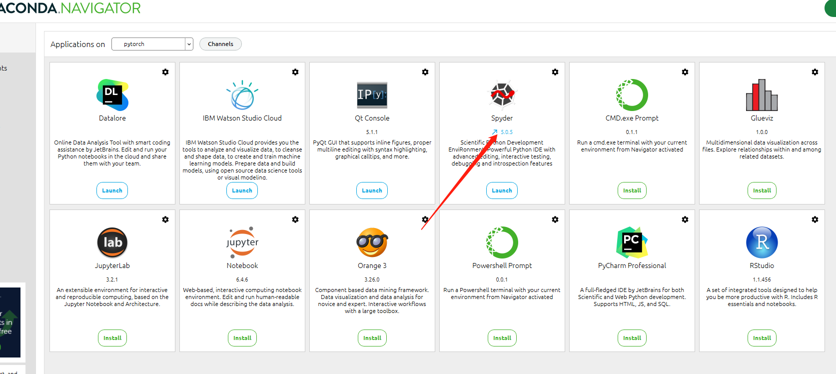Click the Channels button
This screenshot has width=836, height=374.
tap(220, 44)
